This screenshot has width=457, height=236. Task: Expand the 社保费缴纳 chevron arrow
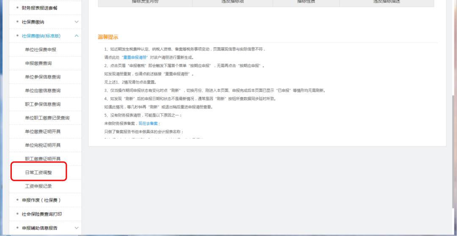click(77, 22)
